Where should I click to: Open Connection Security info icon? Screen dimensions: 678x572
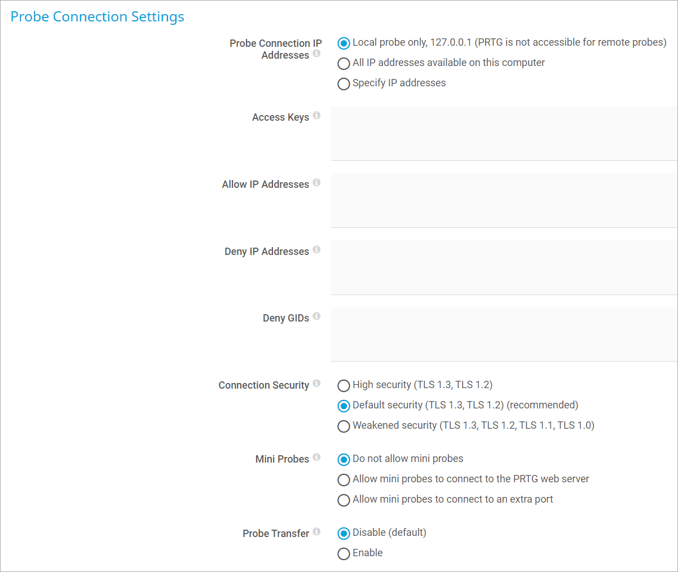click(316, 384)
